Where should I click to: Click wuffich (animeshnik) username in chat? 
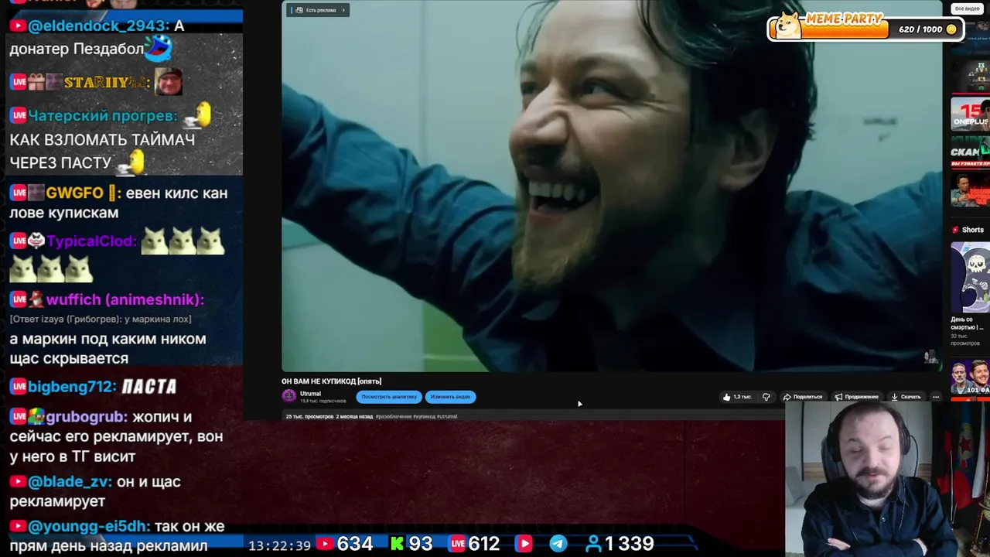coord(125,299)
